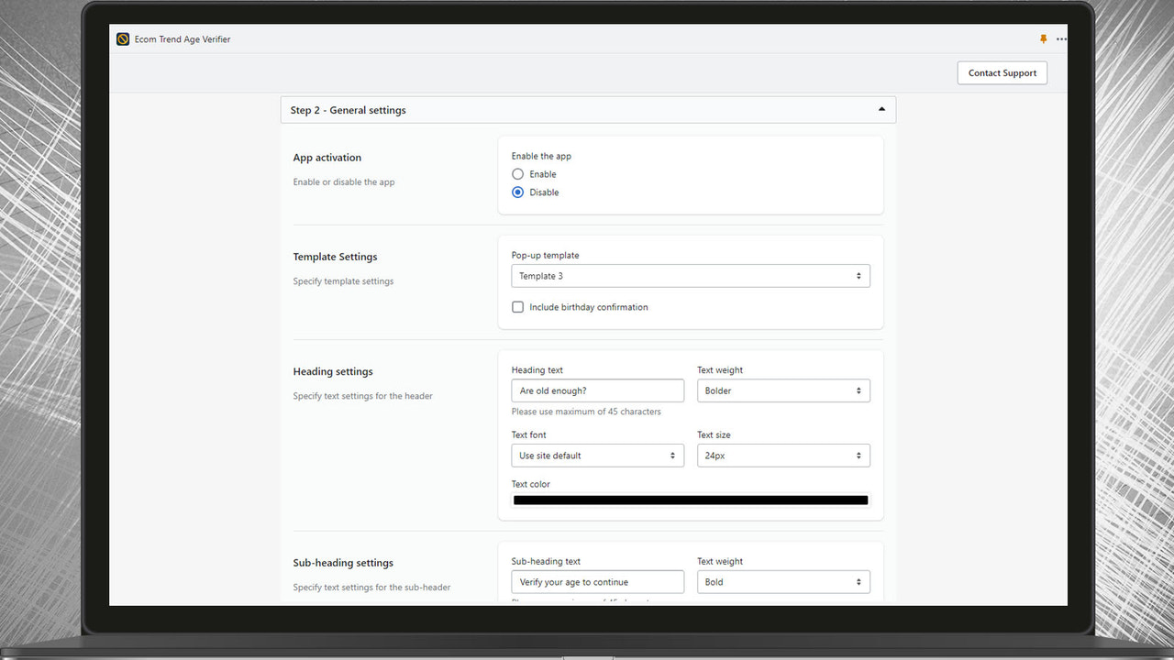Click the Ecom Trend Age Verifier app logo icon
1174x660 pixels.
pyautogui.click(x=122, y=39)
